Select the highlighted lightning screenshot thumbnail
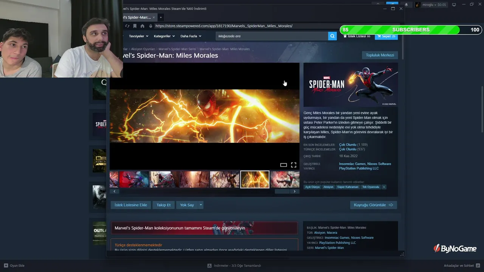This screenshot has height=272, width=484. (x=255, y=179)
